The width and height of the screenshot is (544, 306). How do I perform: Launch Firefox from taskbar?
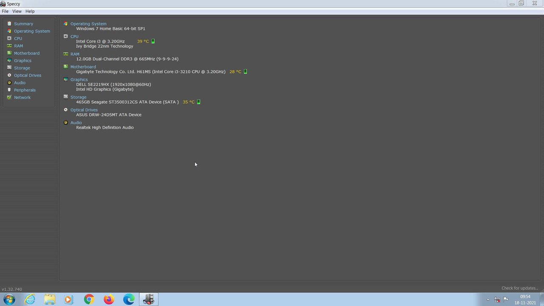tap(109, 299)
